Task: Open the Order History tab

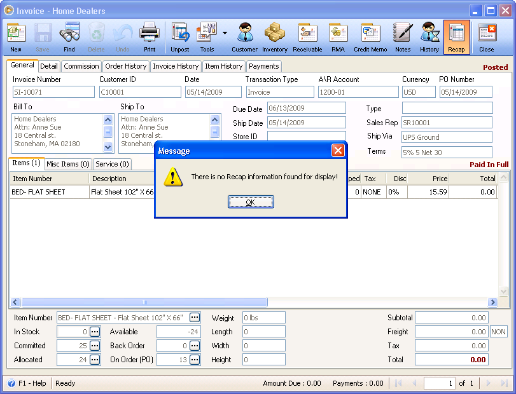Action: tap(126, 66)
